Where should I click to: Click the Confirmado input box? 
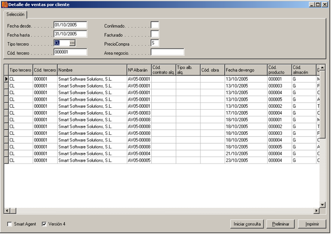(x=155, y=25)
